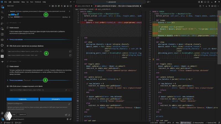The height and width of the screenshot is (124, 221).
Task: Toggle whitespace icon in diff toolbar
Action: pyautogui.click(x=209, y=6)
